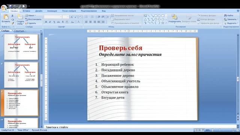Clear all formatting icon in font group
Screen dimensions: 240x135
click(81, 17)
